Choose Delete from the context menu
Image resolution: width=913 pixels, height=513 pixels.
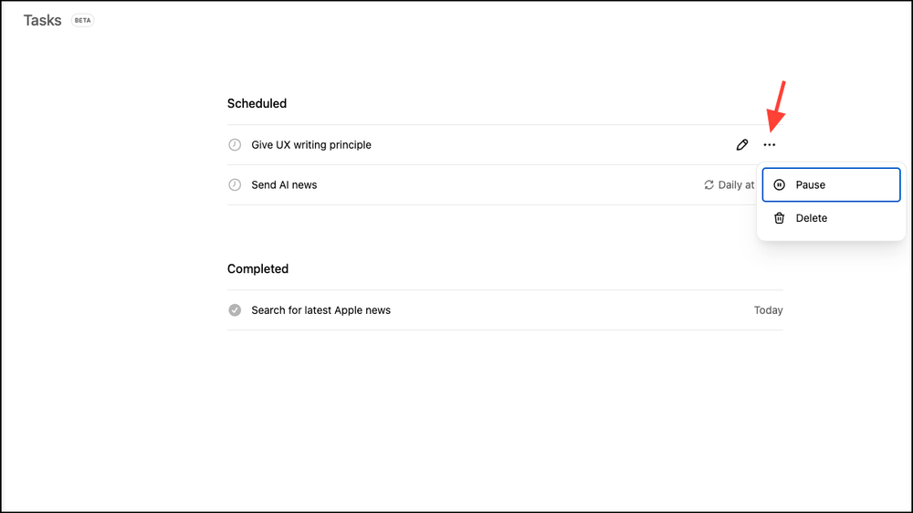click(811, 218)
